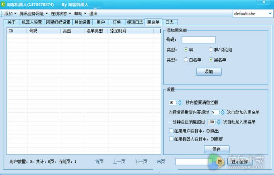Open the 在线状态 dropdown menu
274x175 pixels.
click(61, 13)
